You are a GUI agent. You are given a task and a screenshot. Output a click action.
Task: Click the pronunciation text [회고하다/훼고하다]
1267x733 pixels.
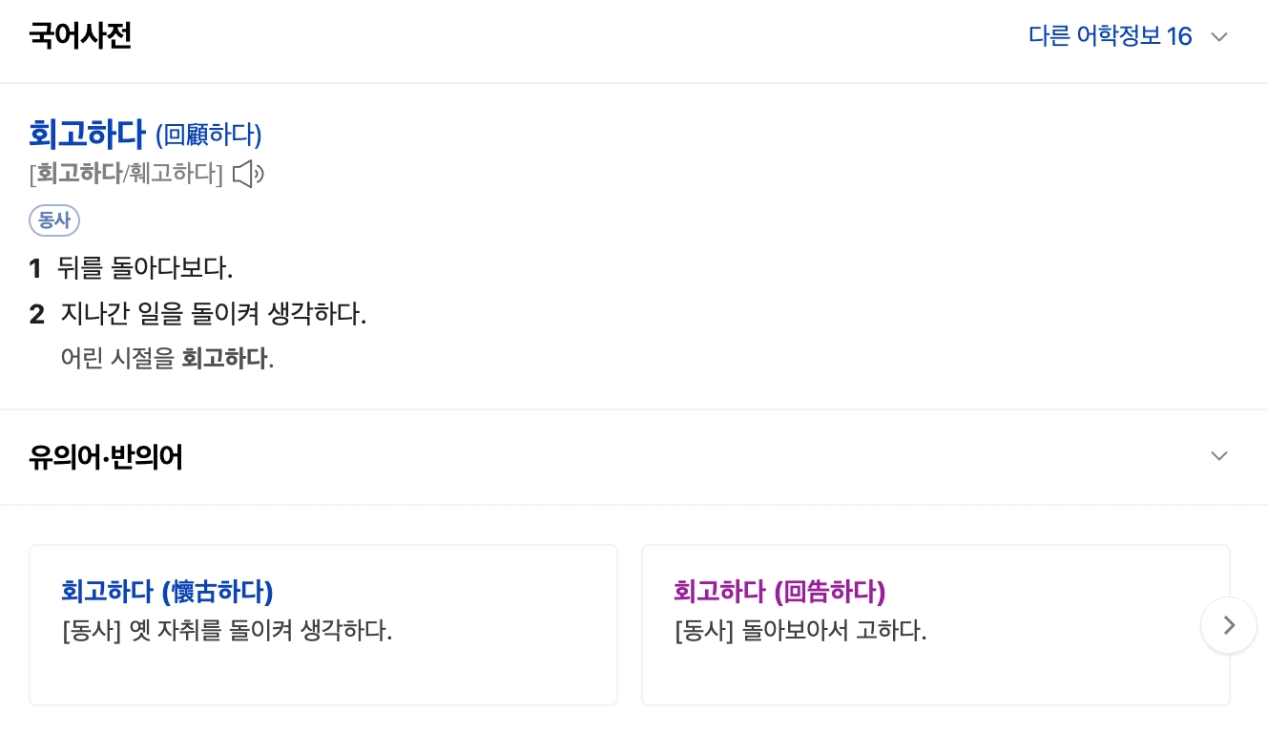point(126,175)
